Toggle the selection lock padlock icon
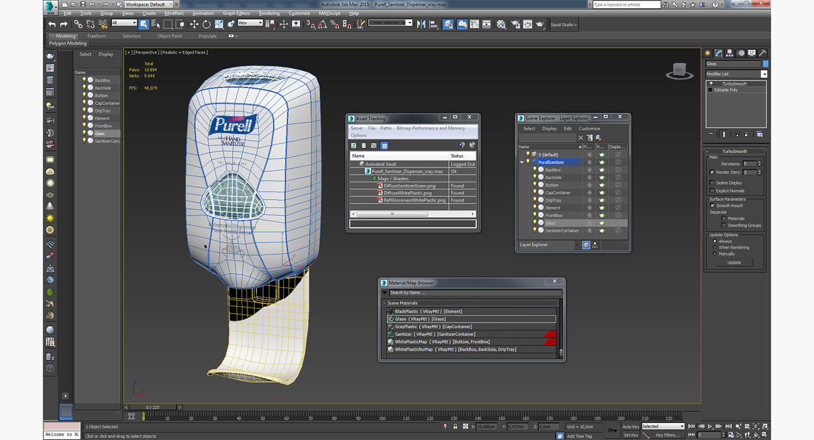The image size is (814, 440). click(455, 427)
